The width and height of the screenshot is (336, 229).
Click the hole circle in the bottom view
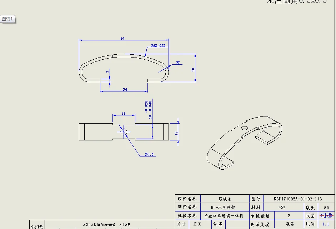click(124, 132)
